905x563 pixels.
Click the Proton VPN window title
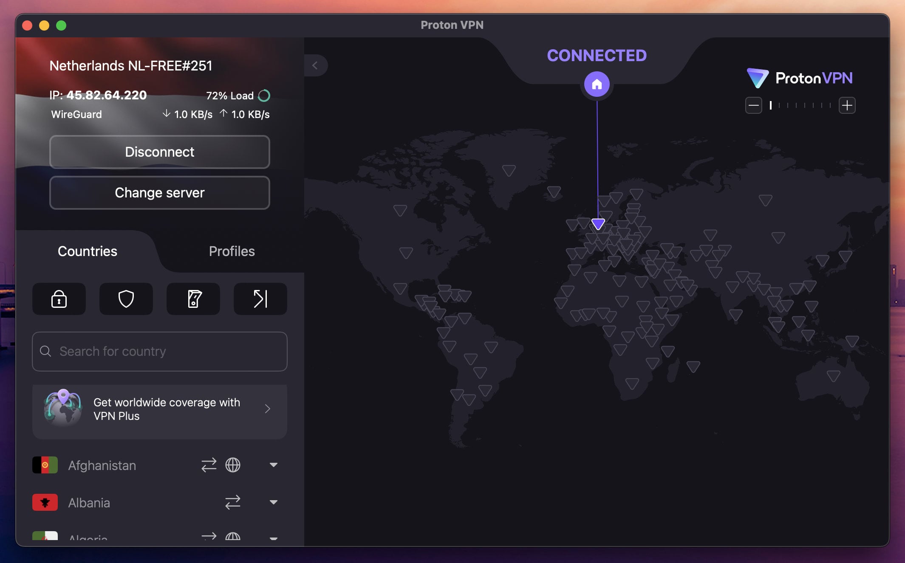(x=452, y=25)
